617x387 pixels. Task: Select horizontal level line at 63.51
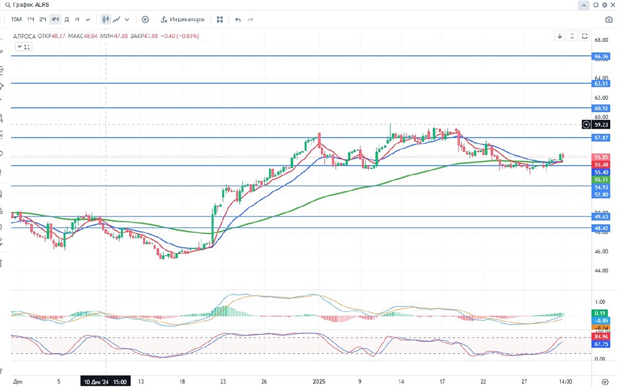pyautogui.click(x=301, y=83)
